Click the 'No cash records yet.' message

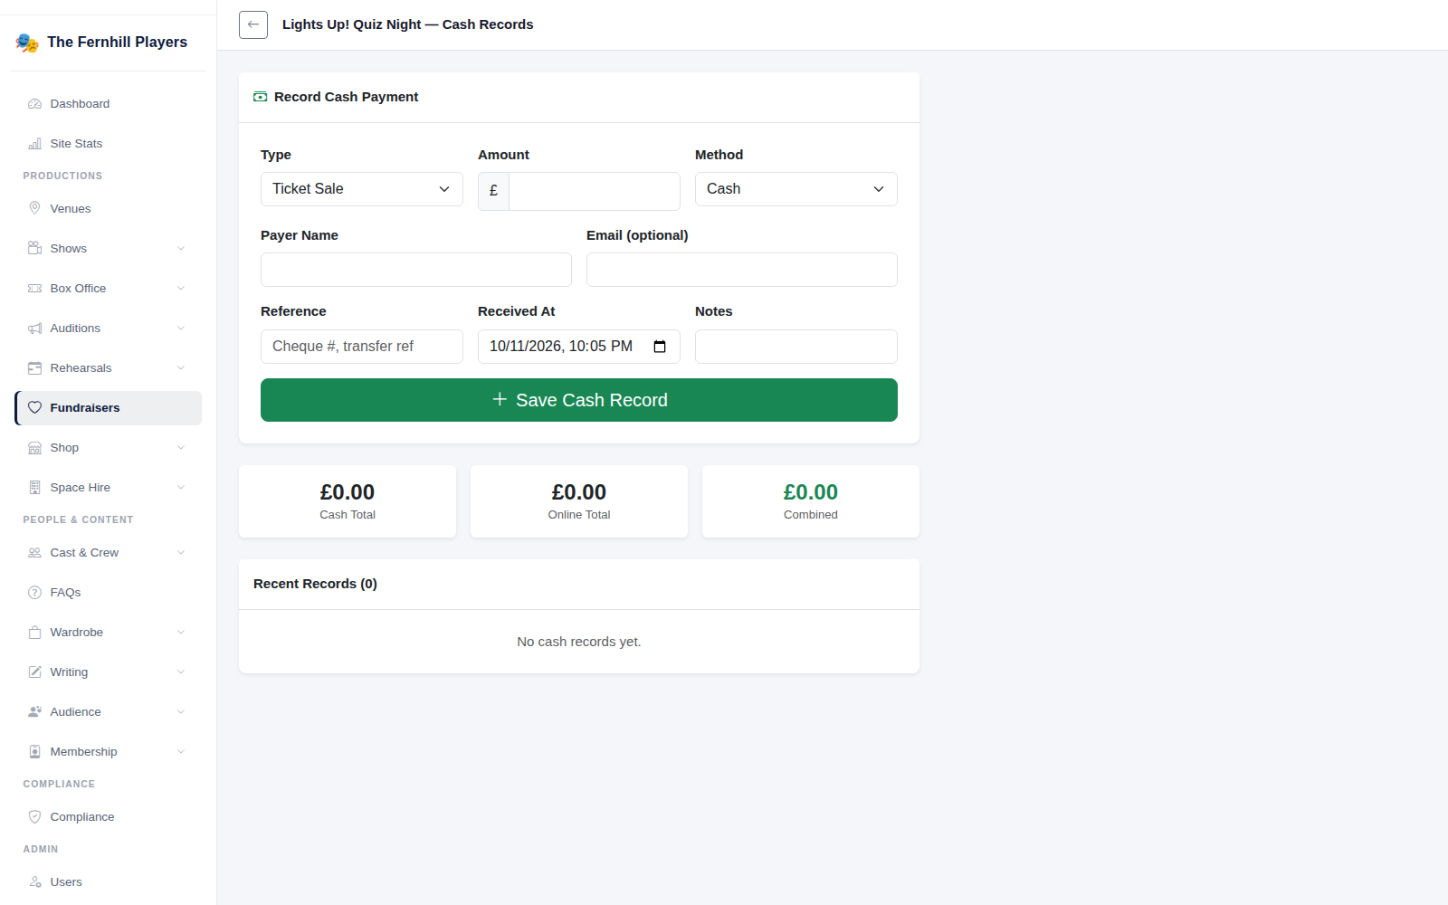(x=579, y=642)
